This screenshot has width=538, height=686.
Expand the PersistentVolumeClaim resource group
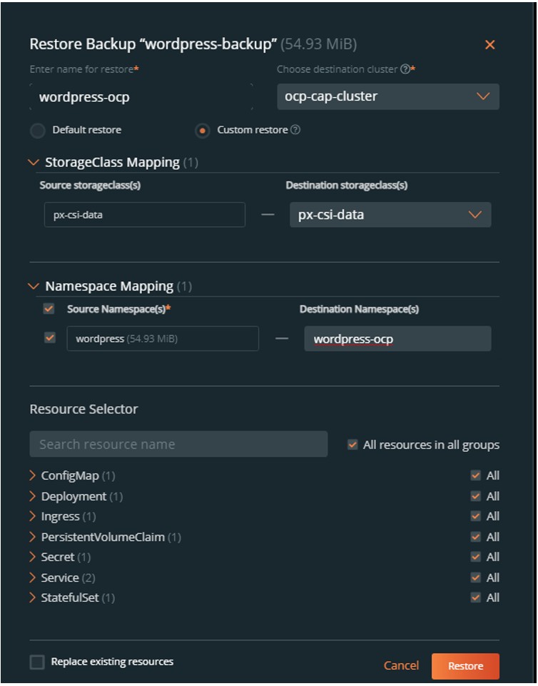pos(32,537)
